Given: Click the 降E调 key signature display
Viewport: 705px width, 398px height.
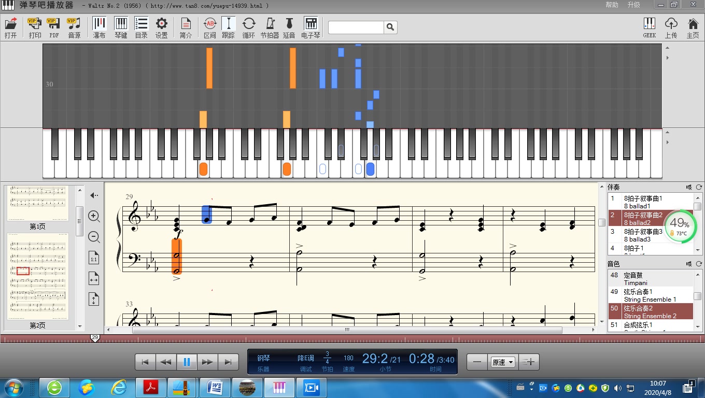Looking at the screenshot, I should click(x=306, y=358).
